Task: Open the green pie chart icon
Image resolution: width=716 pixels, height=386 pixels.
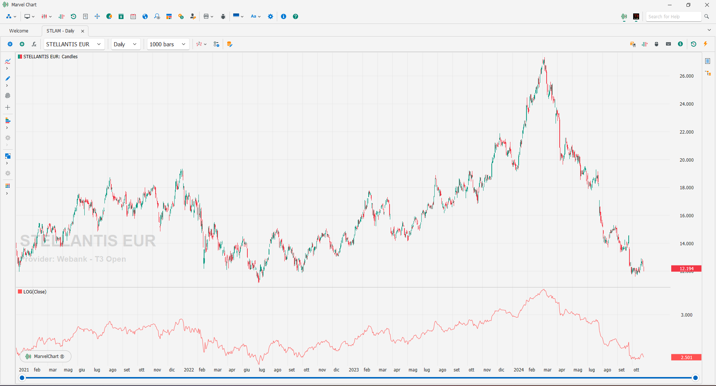Action: tap(109, 16)
